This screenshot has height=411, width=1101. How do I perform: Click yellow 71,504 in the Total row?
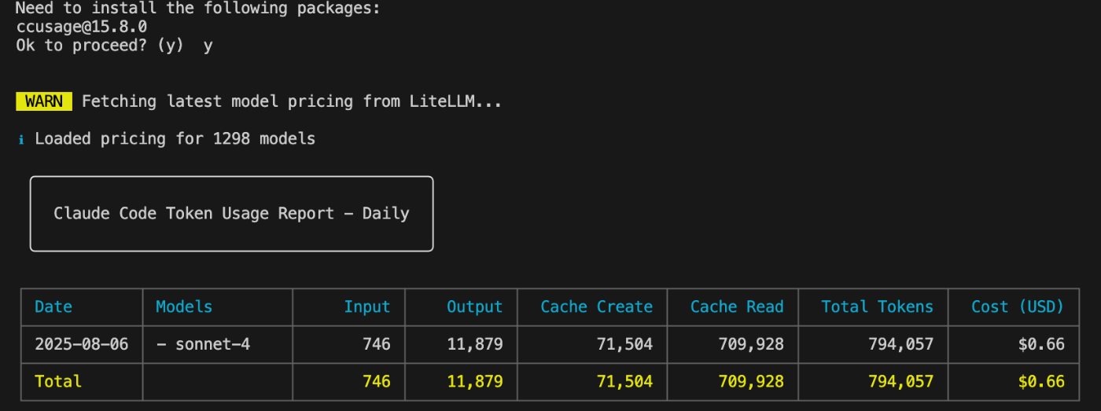pyautogui.click(x=624, y=382)
